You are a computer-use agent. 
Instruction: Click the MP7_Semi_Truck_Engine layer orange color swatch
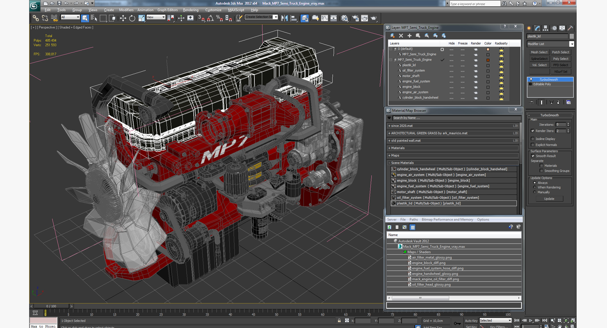(x=488, y=60)
